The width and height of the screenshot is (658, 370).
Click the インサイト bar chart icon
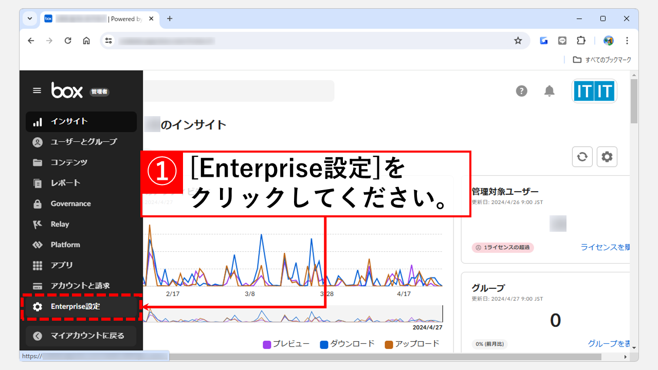pyautogui.click(x=38, y=122)
